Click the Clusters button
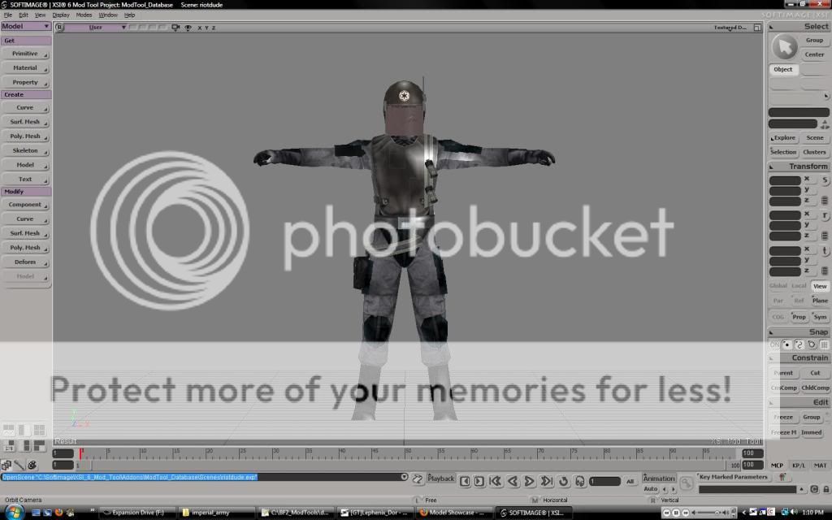 coord(814,152)
